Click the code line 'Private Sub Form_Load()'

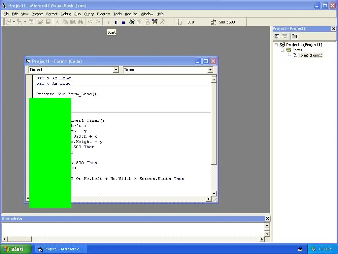(66, 94)
